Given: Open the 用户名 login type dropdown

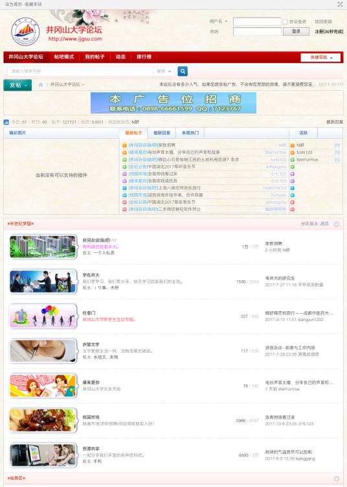Looking at the screenshot, I should click(x=218, y=21).
